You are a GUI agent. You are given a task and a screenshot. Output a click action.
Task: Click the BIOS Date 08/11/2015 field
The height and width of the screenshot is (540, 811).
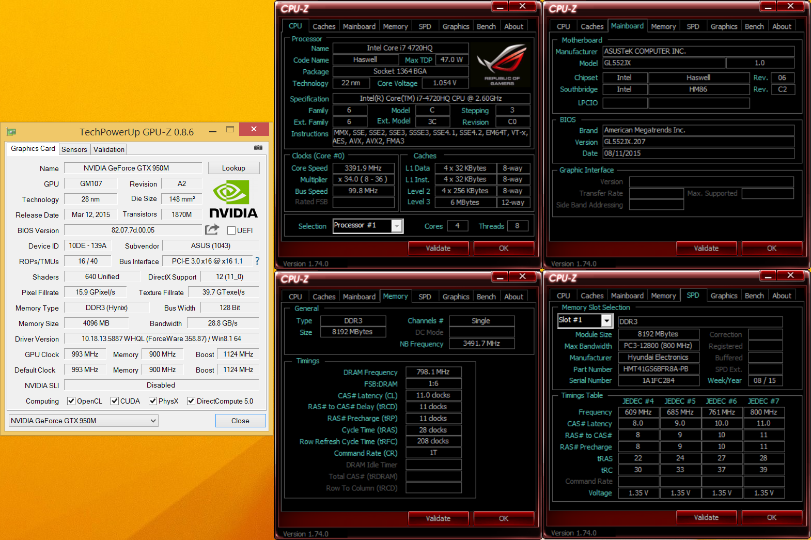coord(698,153)
